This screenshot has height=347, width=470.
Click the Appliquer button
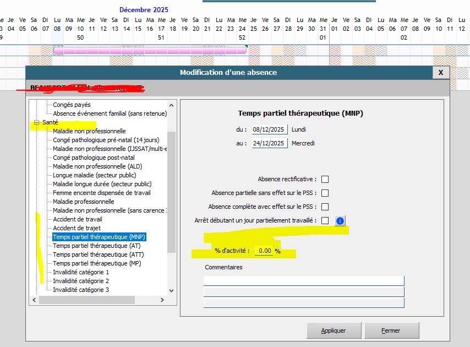point(334,330)
